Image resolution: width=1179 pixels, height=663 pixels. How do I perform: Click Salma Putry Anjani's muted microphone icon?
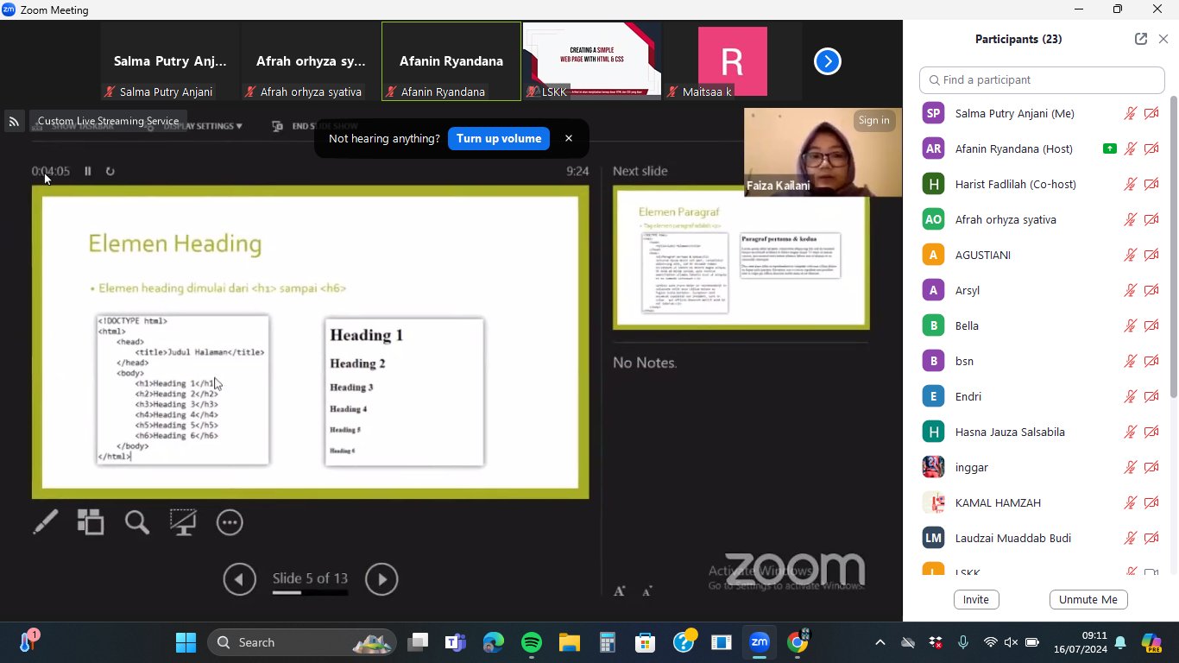coord(1130,113)
